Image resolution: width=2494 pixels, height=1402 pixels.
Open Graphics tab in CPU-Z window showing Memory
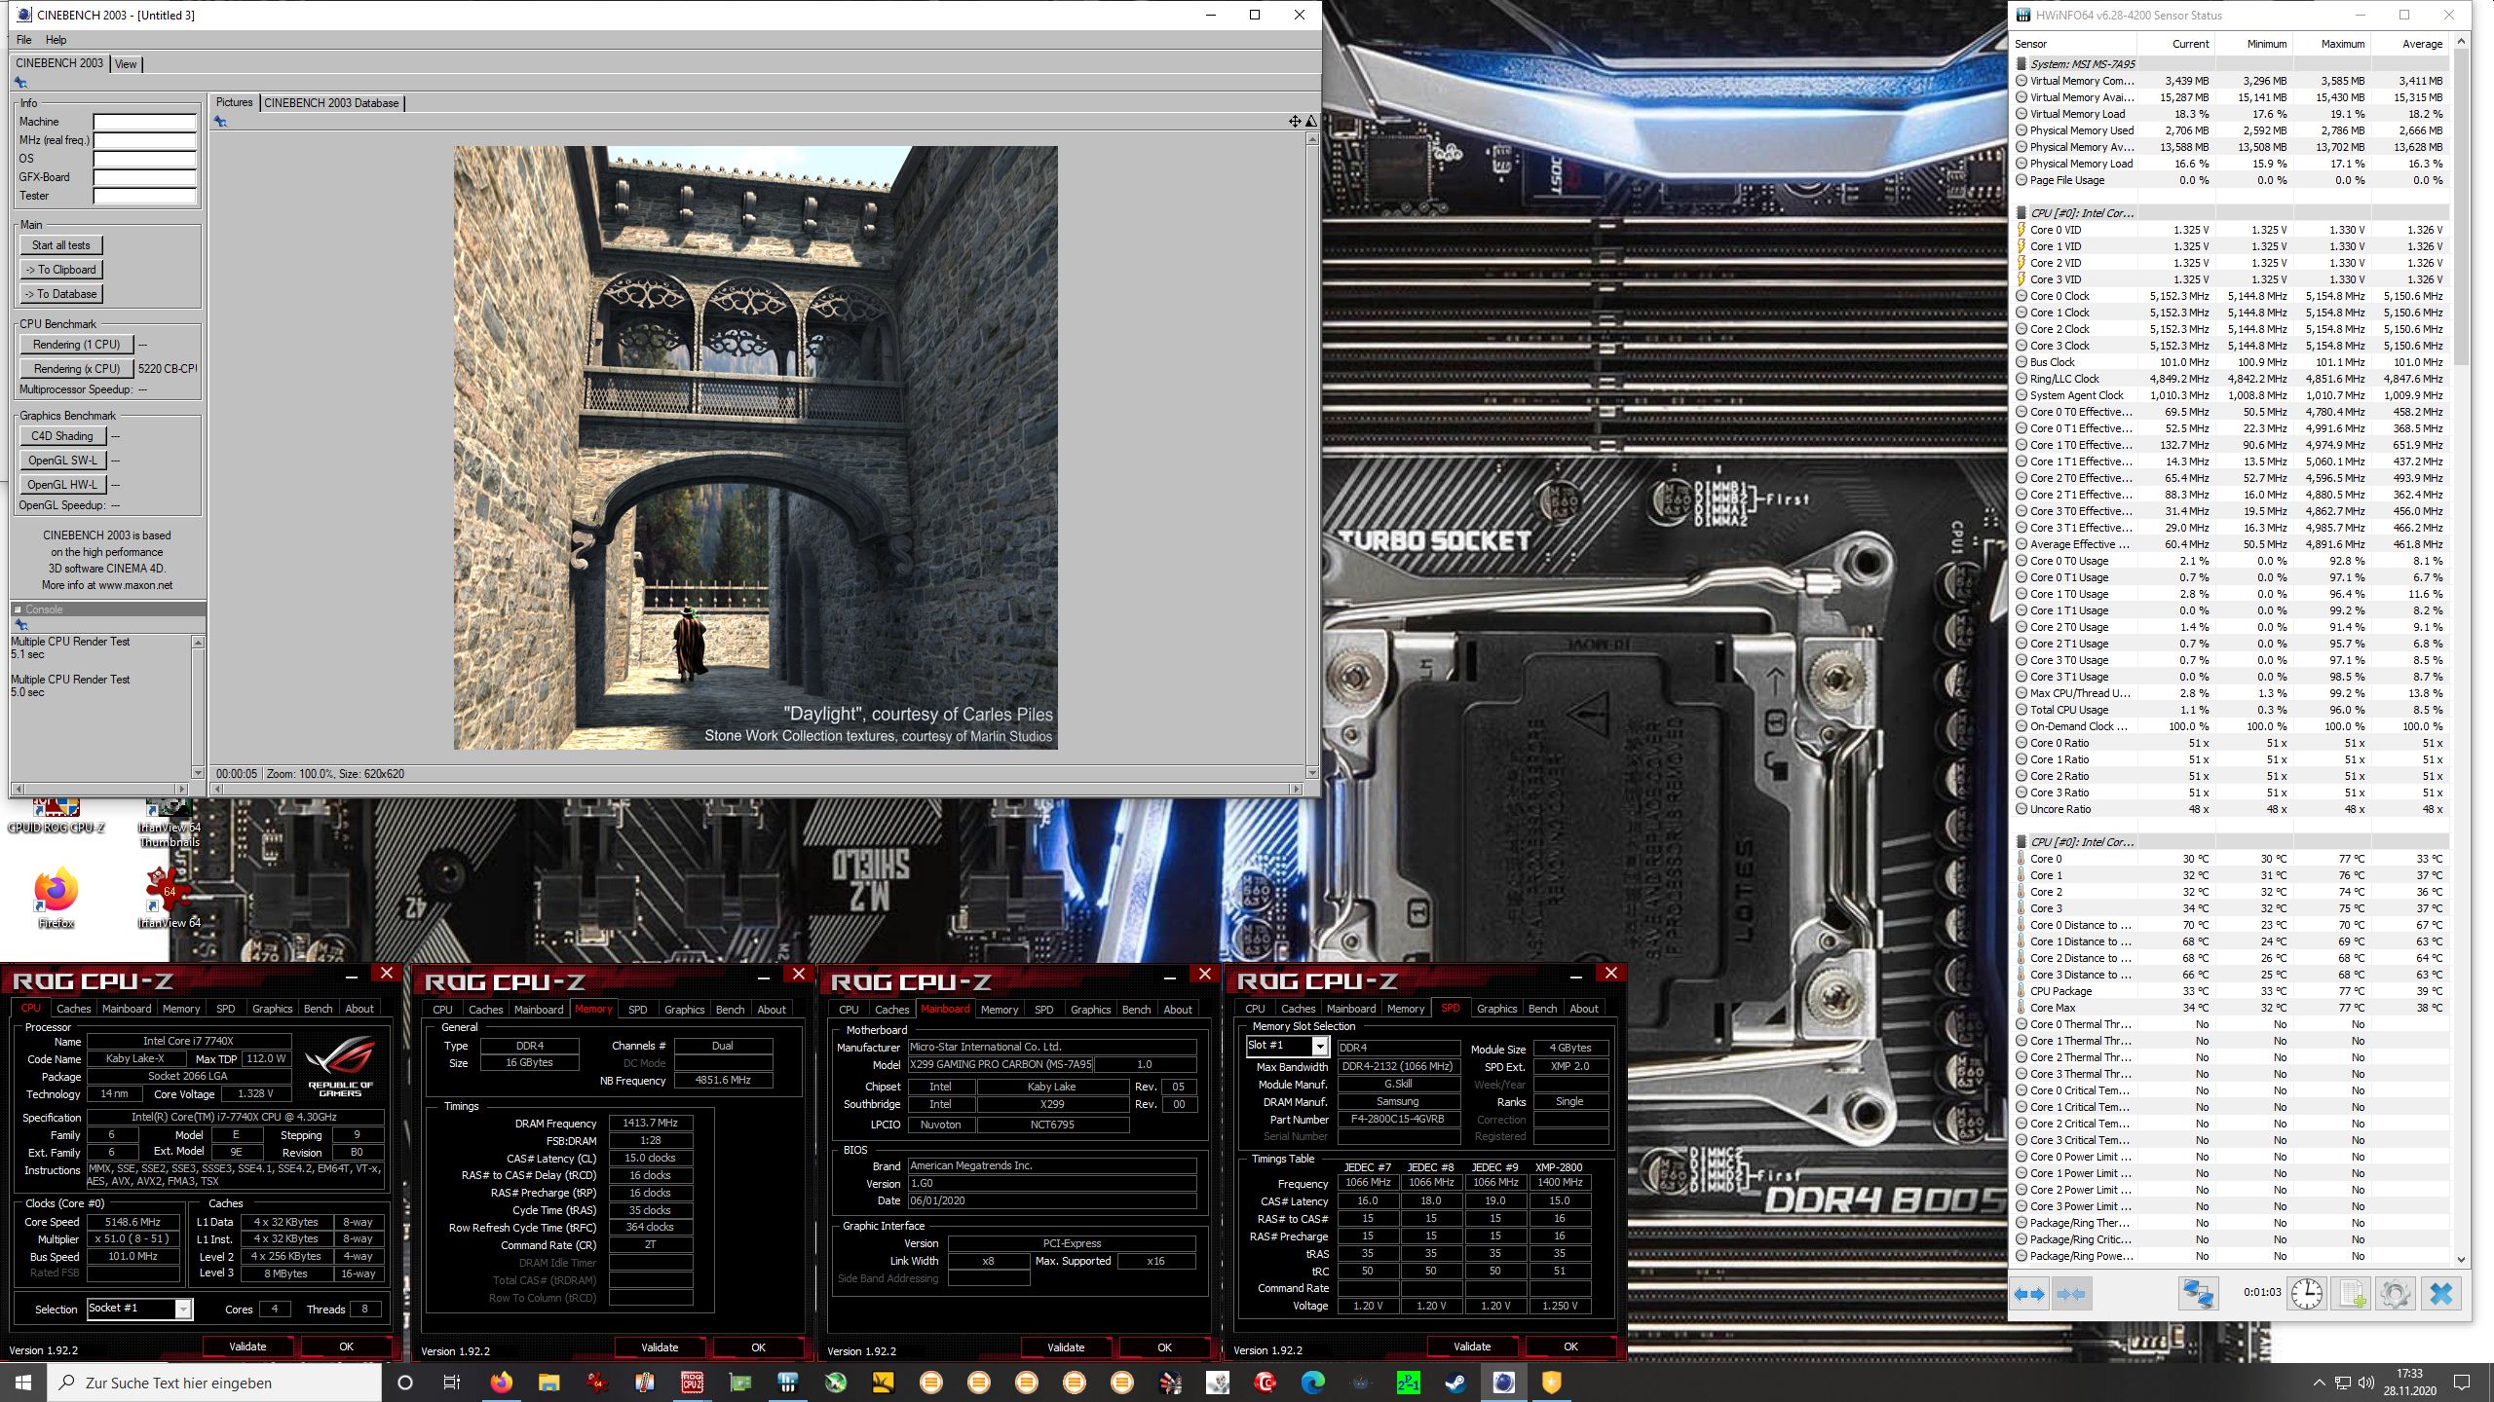684,1010
